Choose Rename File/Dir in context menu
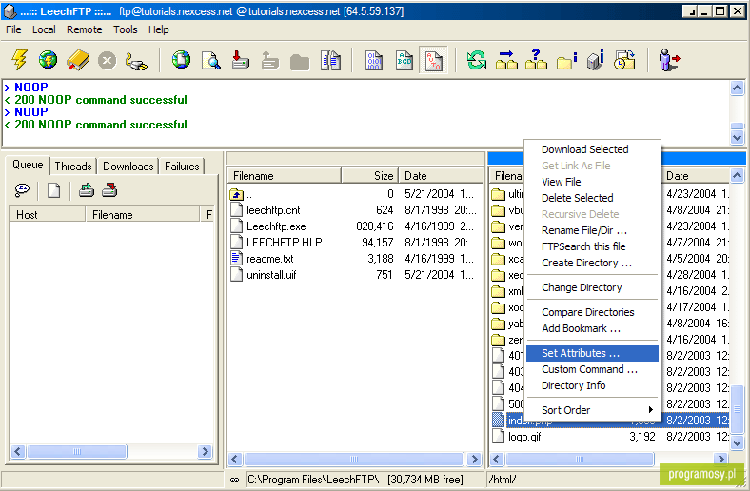The width and height of the screenshot is (750, 491). [x=592, y=231]
